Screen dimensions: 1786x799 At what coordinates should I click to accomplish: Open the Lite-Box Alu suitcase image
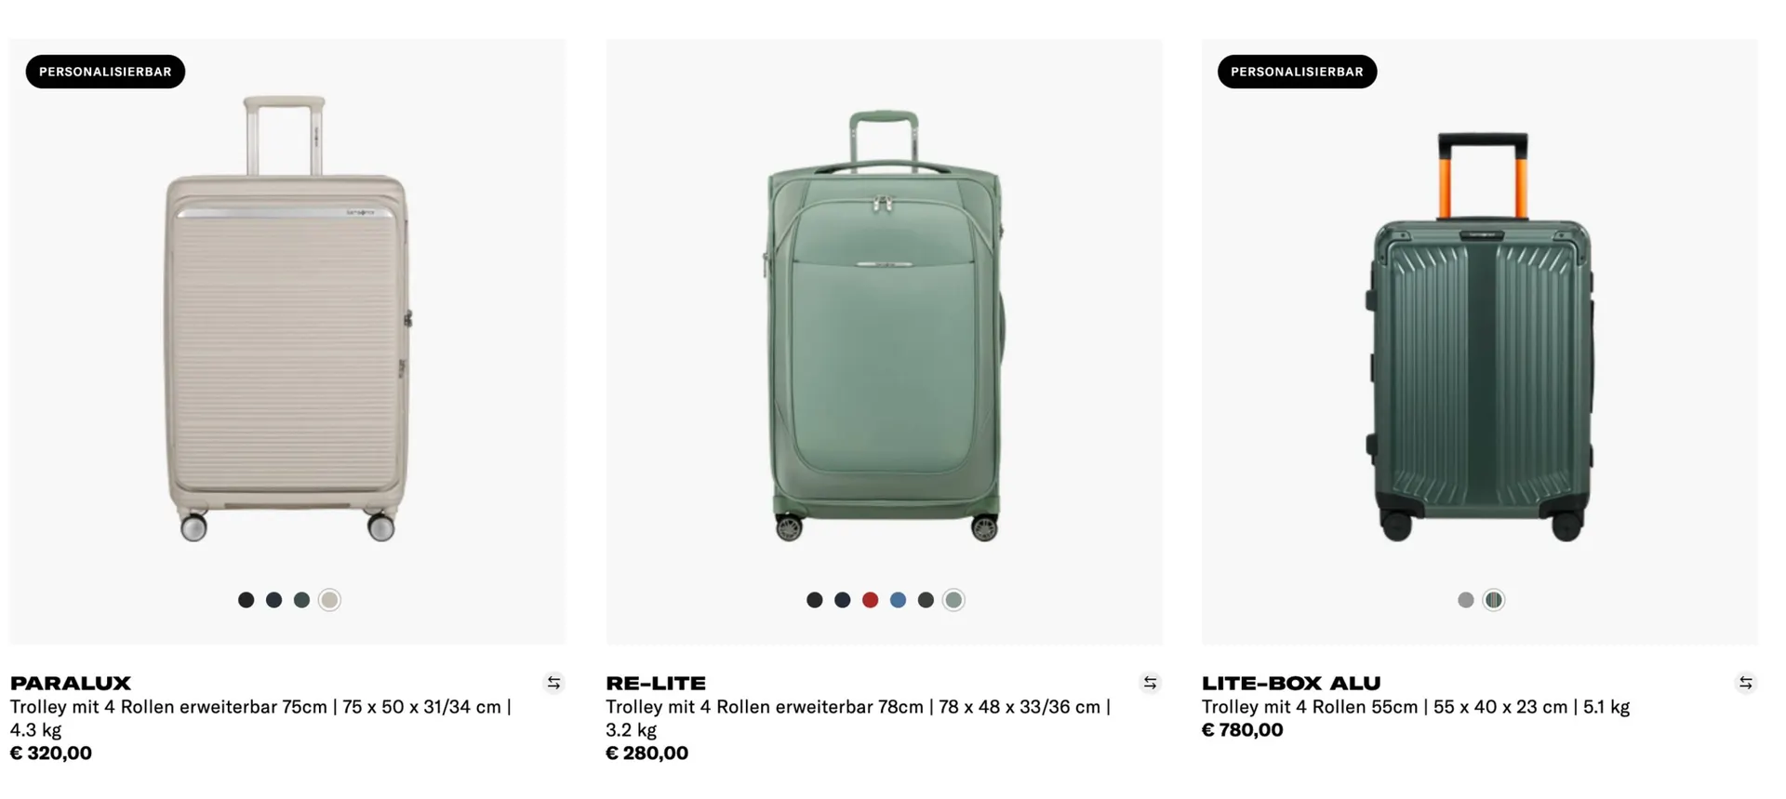[1481, 335]
